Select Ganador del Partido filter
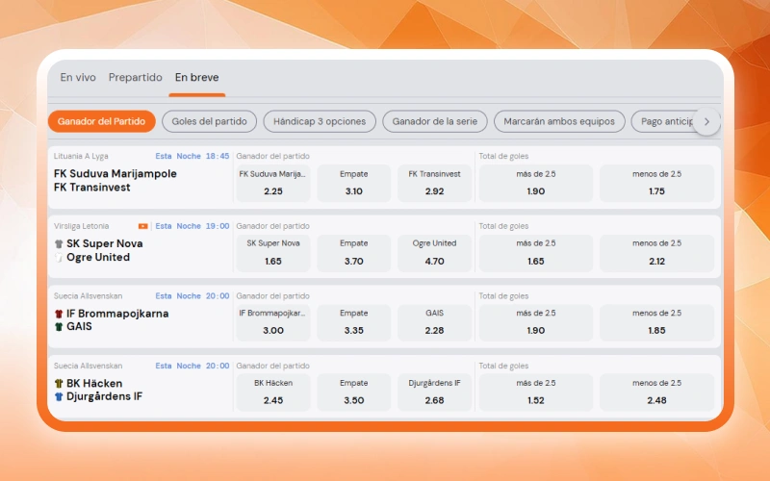 click(x=102, y=122)
